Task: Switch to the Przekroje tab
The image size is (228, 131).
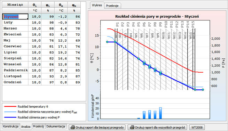Action: click(x=112, y=6)
